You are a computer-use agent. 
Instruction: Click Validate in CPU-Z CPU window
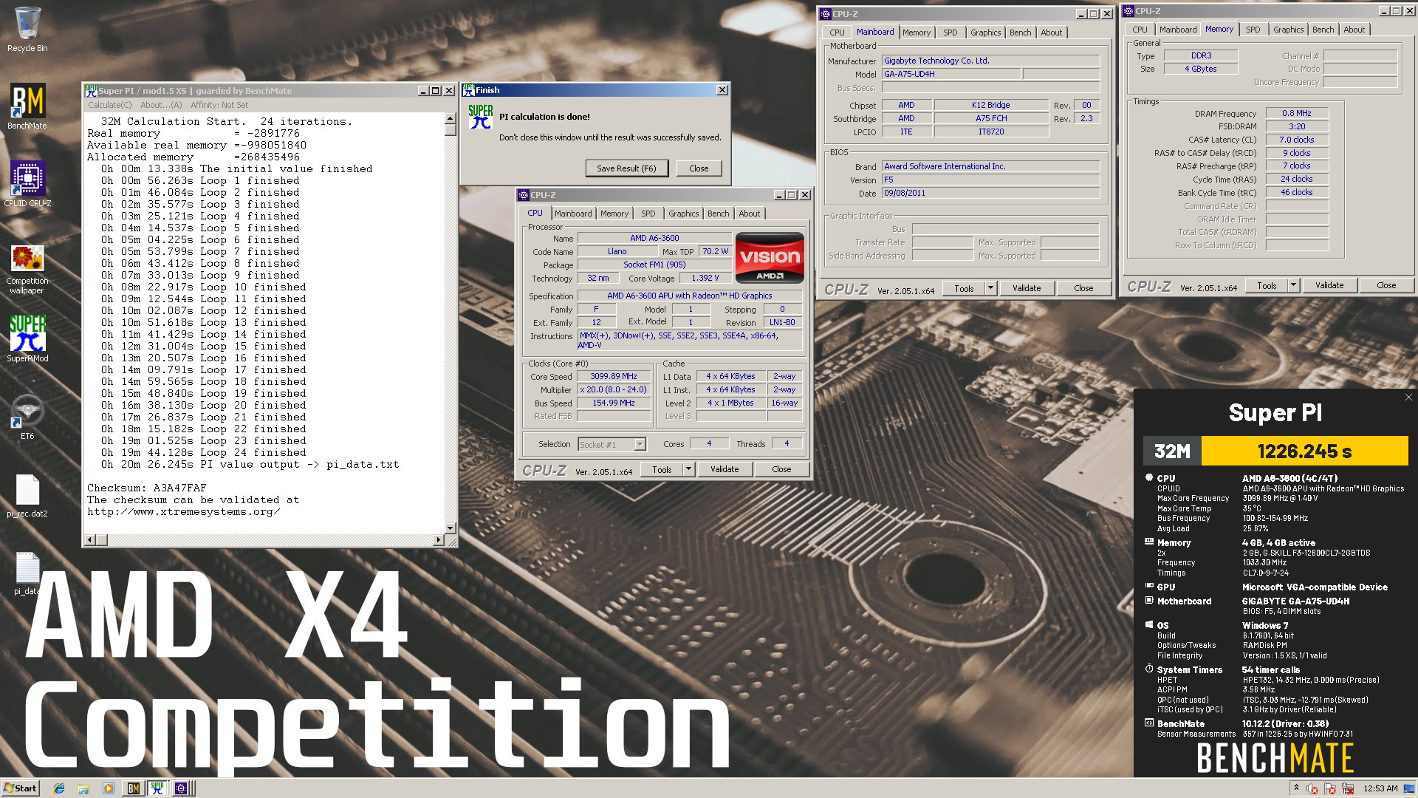[725, 469]
